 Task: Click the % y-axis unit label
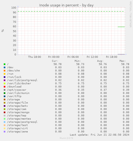click(x=3, y=31)
